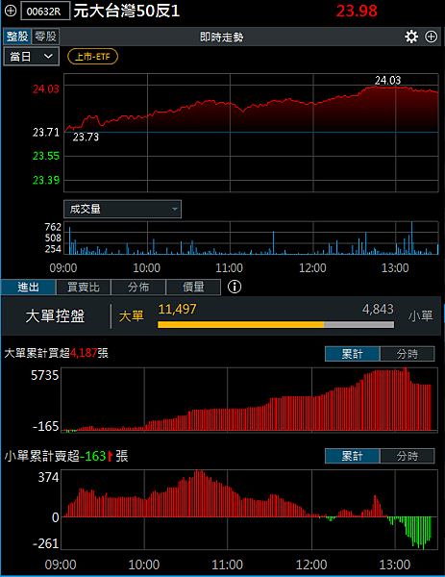This screenshot has width=445, height=577.
Task: Open the 當日 period dropdown
Action: [x=32, y=57]
